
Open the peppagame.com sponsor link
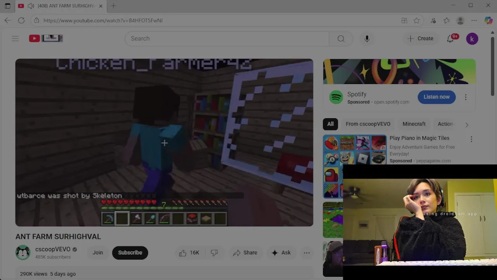(x=433, y=161)
